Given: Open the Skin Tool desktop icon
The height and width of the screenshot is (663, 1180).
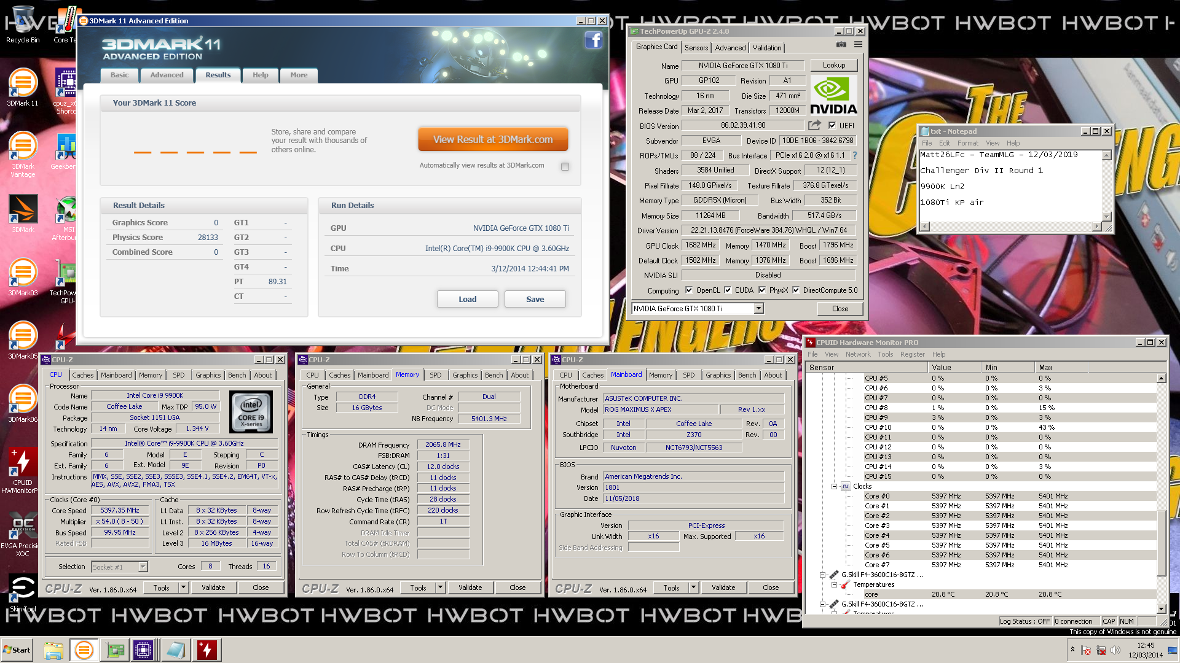Looking at the screenshot, I should click(23, 594).
